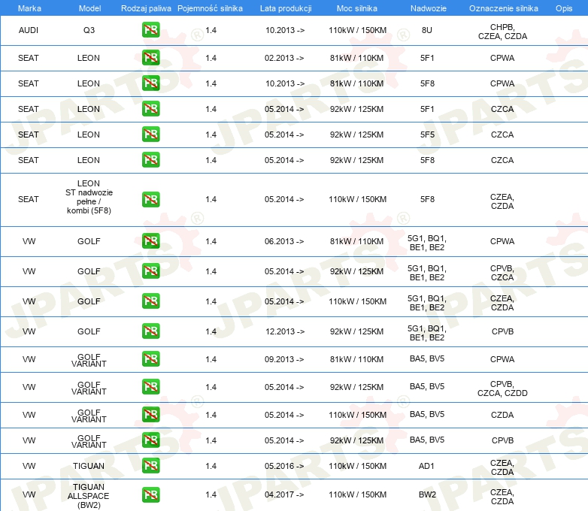The width and height of the screenshot is (588, 511).
Task: Click the fuel icon in the TIGUAN ALLSPACE row
Action: [x=150, y=495]
